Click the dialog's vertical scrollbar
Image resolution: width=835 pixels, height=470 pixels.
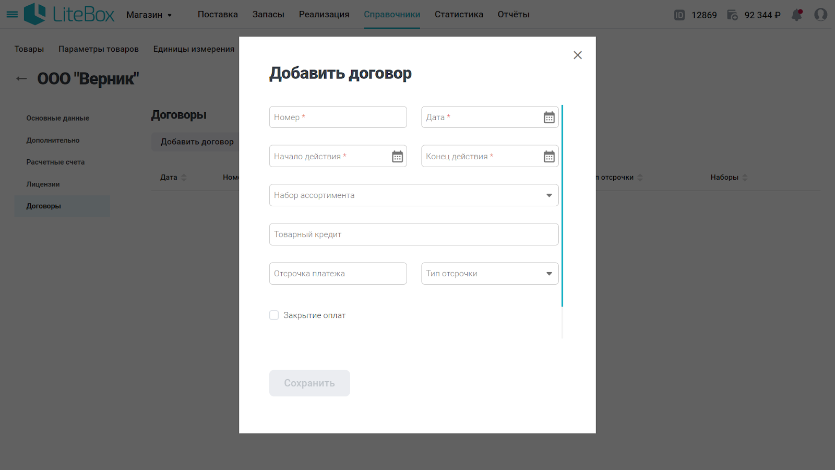pos(562,206)
